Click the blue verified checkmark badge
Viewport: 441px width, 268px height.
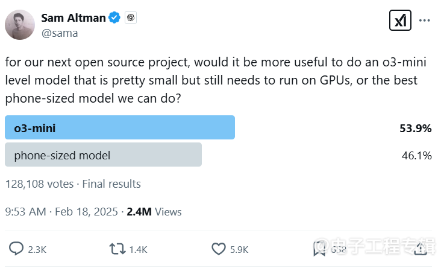(x=114, y=18)
